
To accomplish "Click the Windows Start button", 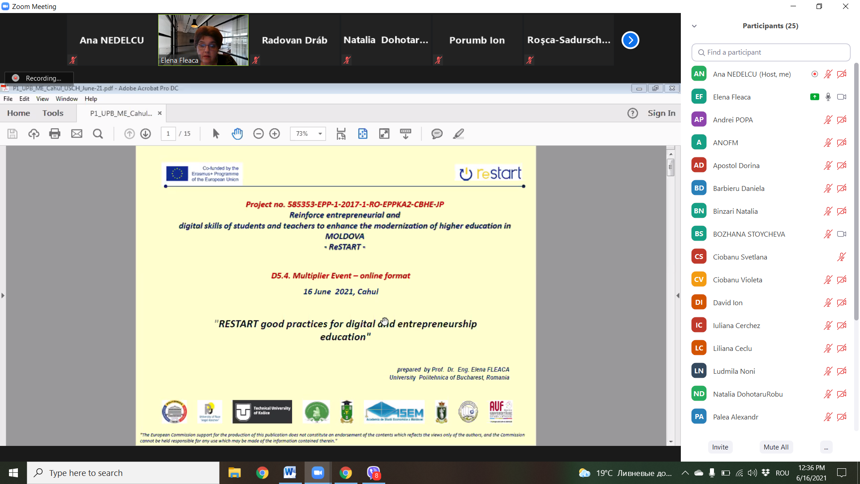I will coord(13,473).
